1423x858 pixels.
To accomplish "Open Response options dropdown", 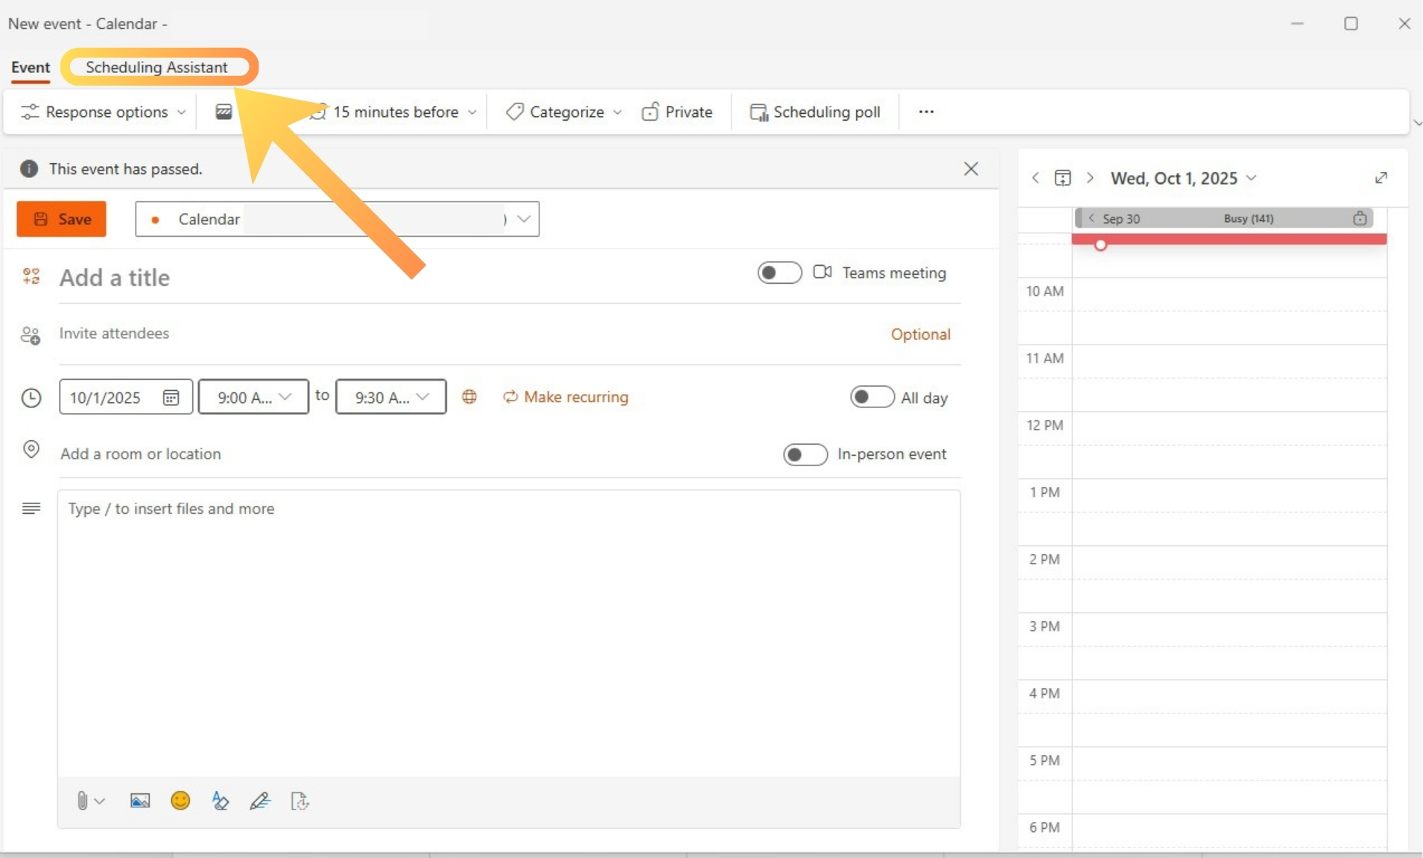I will pyautogui.click(x=104, y=112).
